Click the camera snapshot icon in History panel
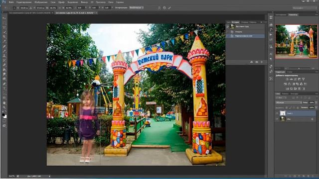Screen dimensions: 319x179 click(x=257, y=62)
